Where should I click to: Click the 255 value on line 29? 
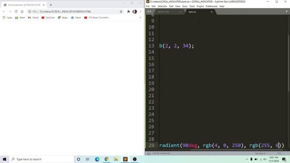click(266, 145)
